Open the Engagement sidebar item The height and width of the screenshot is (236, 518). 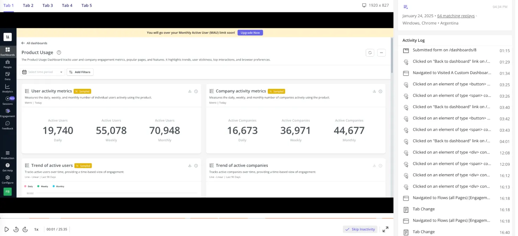[x=7, y=113]
